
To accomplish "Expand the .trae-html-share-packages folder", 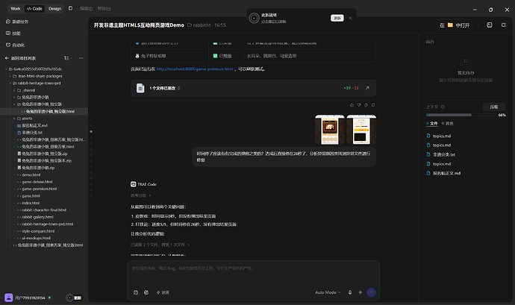I will (x=10, y=76).
